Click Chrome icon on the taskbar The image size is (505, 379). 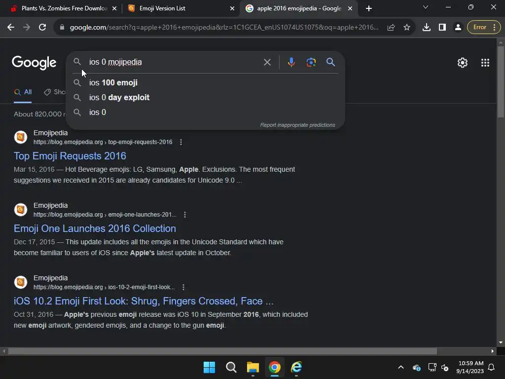click(274, 367)
